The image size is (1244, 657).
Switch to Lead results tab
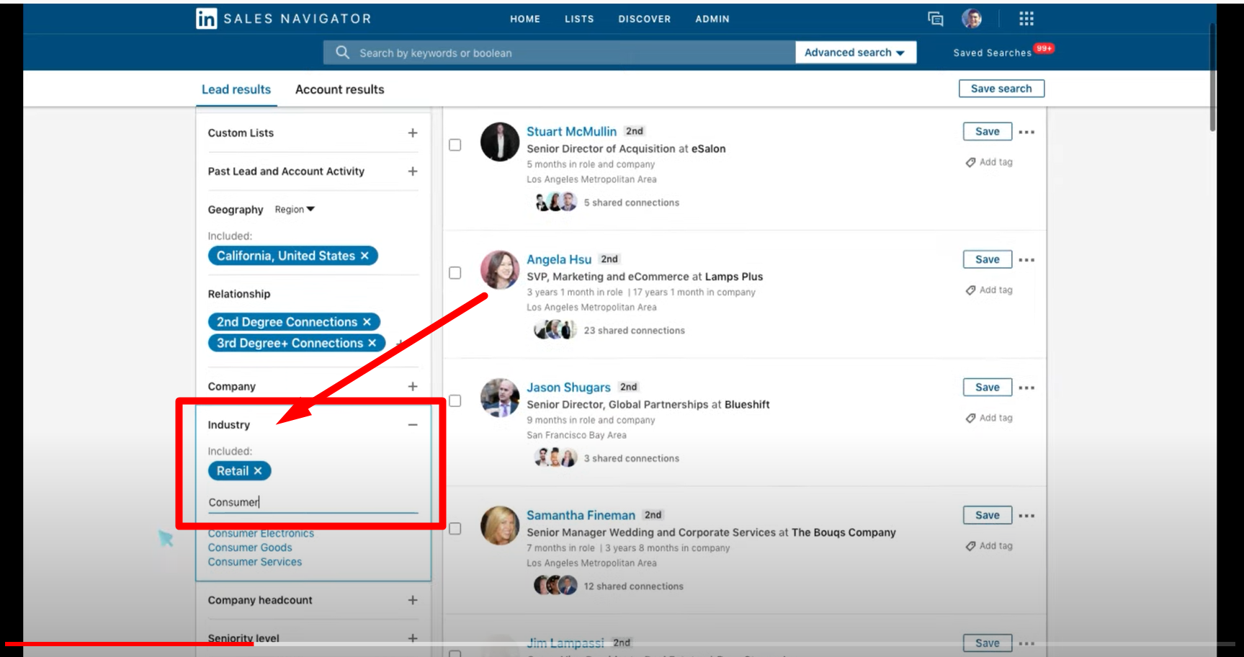click(236, 89)
